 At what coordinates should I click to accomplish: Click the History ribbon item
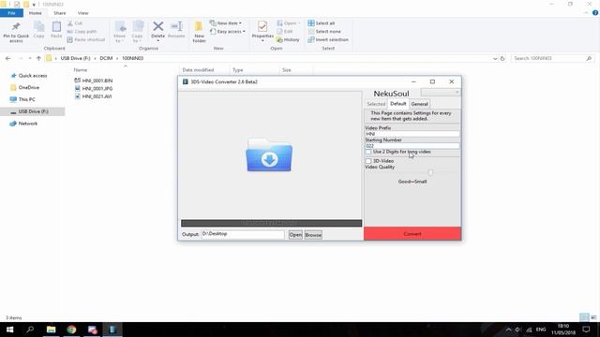(x=288, y=39)
